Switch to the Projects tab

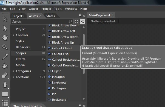tap(18, 16)
